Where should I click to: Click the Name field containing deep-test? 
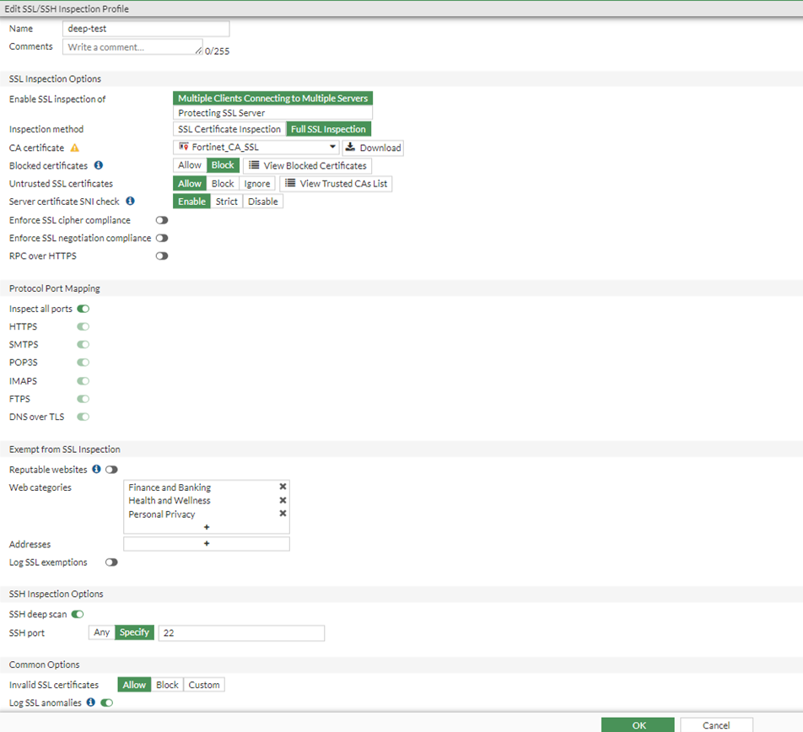pyautogui.click(x=146, y=29)
